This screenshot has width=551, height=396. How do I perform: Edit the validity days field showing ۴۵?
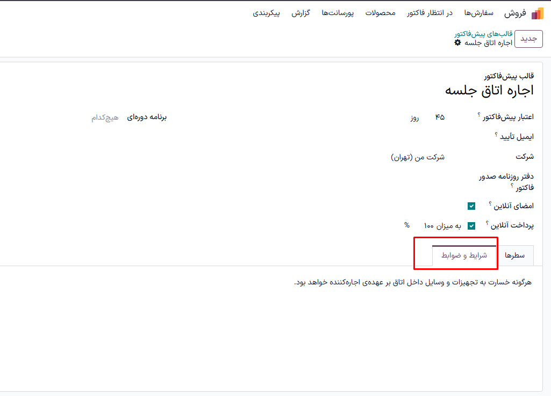tap(440, 117)
